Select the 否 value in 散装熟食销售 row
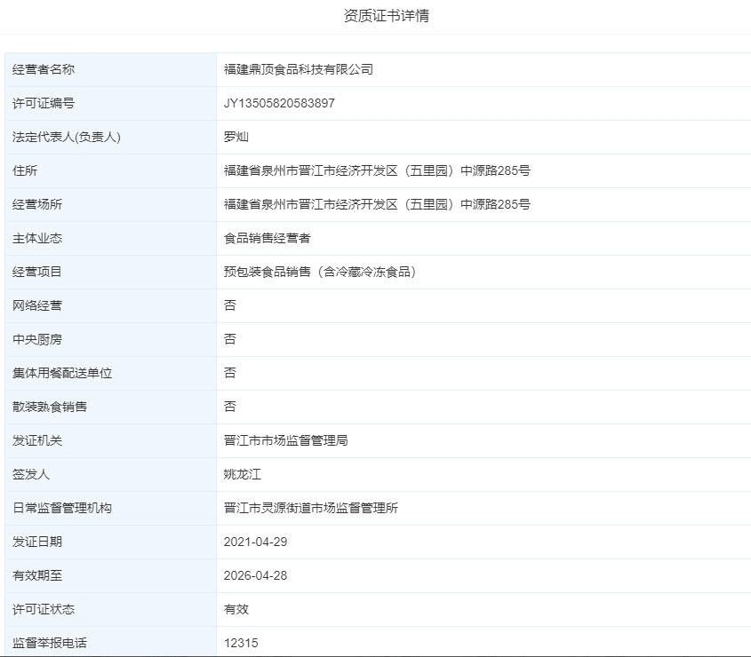 coord(230,407)
